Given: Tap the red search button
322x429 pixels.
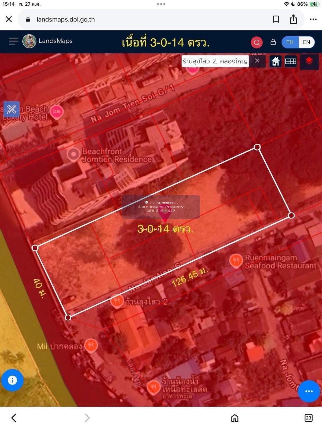Looking at the screenshot, I should coord(257,42).
